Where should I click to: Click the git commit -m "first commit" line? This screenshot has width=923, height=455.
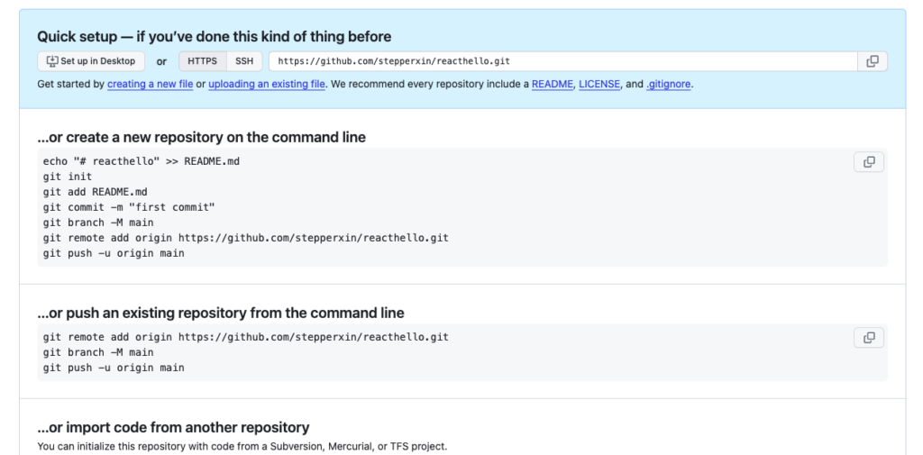pos(129,207)
